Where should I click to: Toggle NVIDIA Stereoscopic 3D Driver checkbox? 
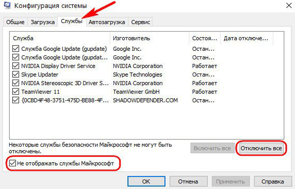[x=16, y=83]
